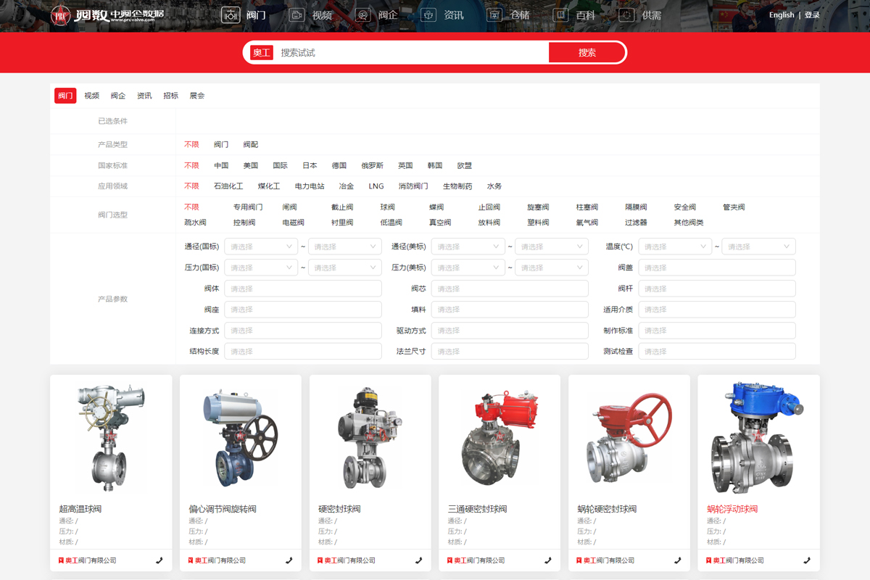Click the 登录 login link
This screenshot has width=870, height=580.
pos(812,15)
